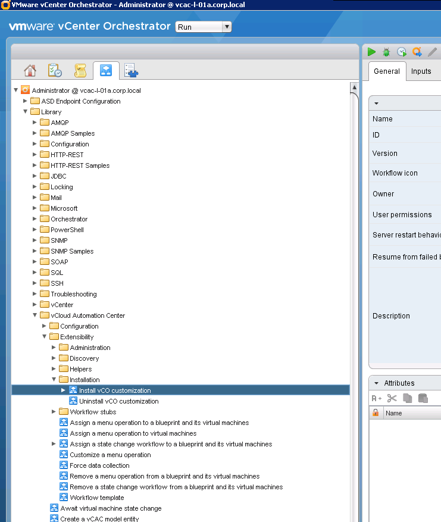441x522 pixels.
Task: Switch to the Inputs tab
Action: (421, 71)
